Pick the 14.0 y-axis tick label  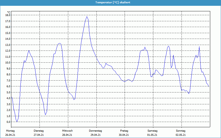(x=8, y=39)
